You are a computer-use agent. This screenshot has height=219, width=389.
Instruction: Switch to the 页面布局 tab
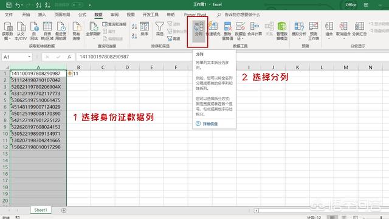coord(62,15)
